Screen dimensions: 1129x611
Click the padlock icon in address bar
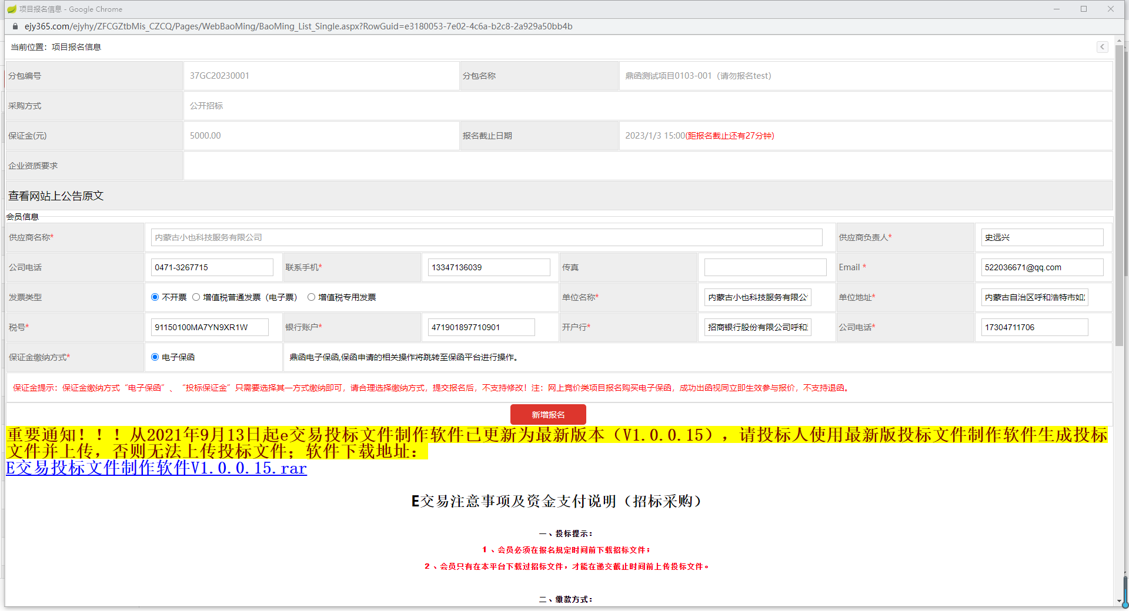point(15,26)
